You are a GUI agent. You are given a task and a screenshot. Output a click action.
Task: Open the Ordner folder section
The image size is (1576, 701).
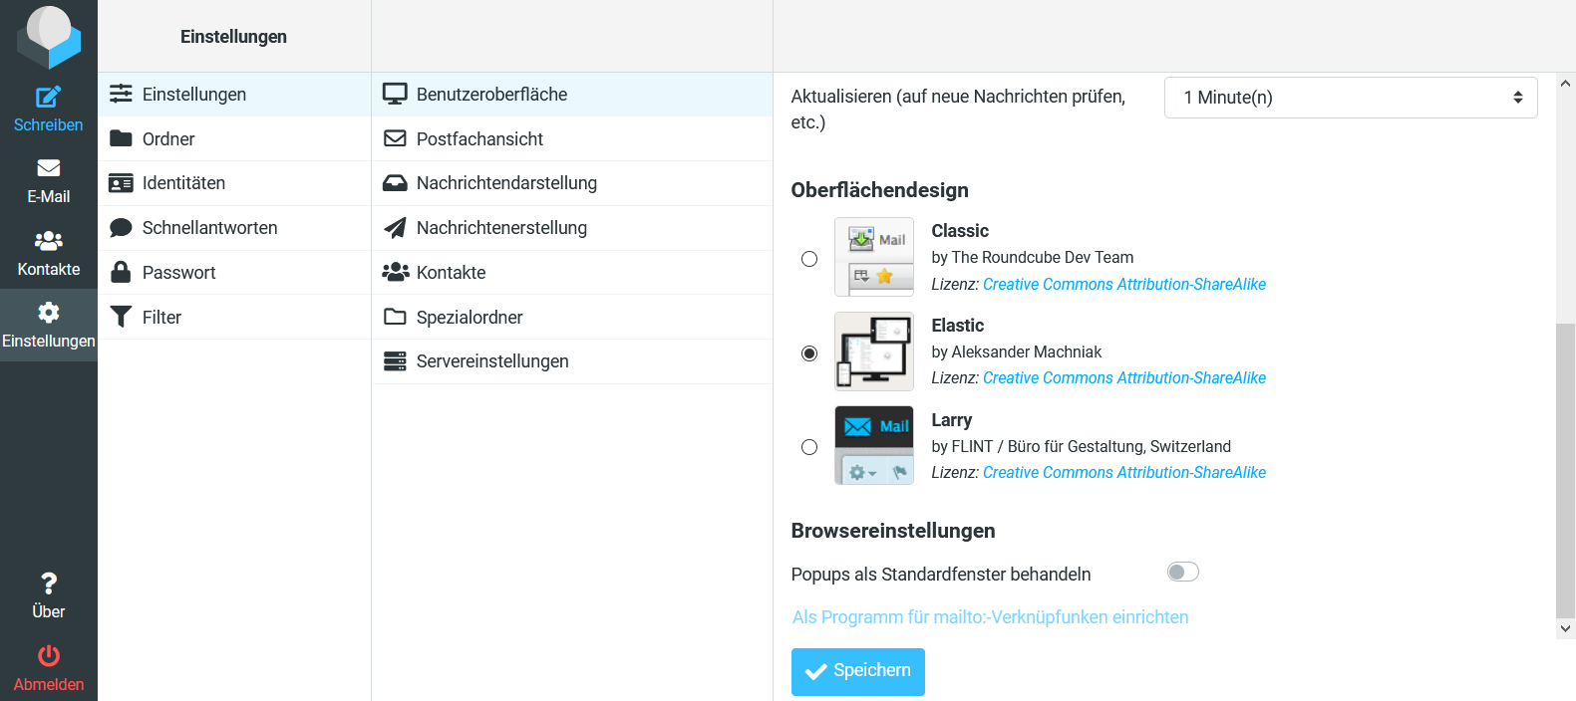168,138
